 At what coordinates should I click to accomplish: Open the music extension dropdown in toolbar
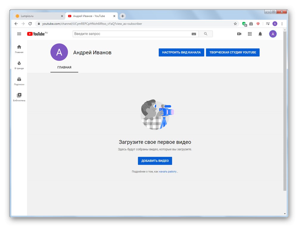point(267,23)
